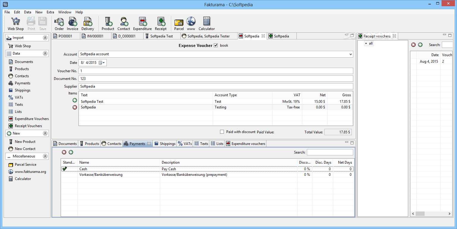Viewport: 457px width, 229px height.
Task: Click the Voucher No. input field
Action: point(216,71)
